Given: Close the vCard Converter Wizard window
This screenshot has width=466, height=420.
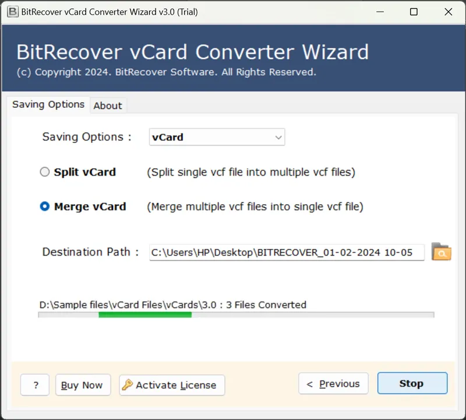Looking at the screenshot, I should coord(449,12).
